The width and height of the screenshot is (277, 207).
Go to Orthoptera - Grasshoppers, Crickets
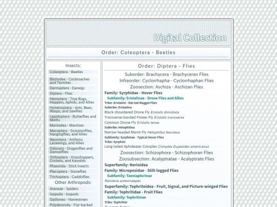73,159
